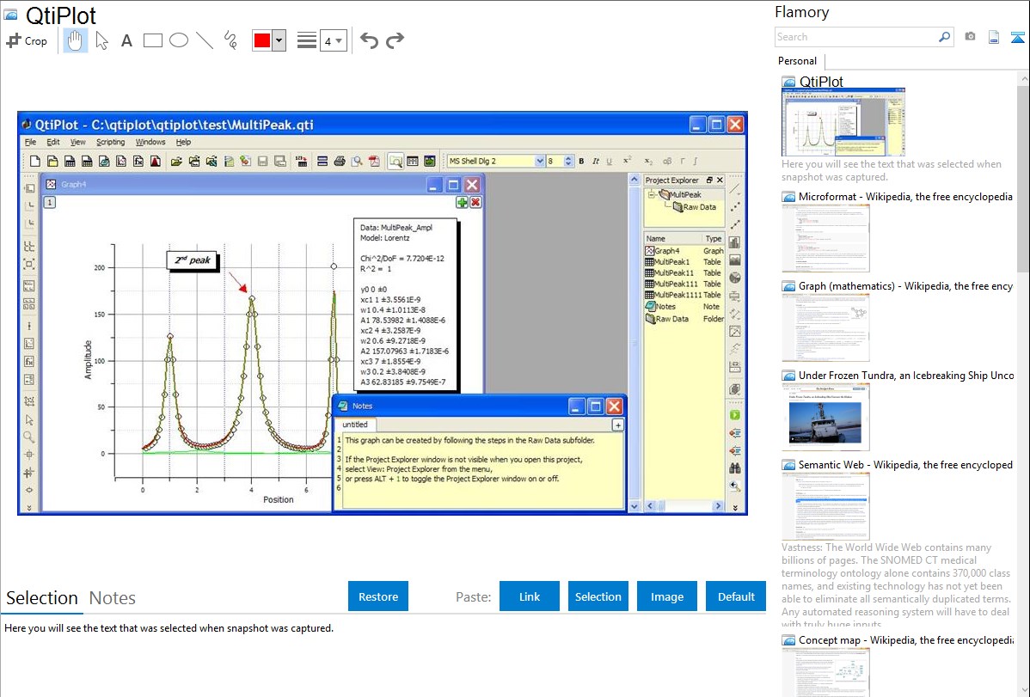
Task: Undo the last annotation
Action: pyautogui.click(x=369, y=40)
